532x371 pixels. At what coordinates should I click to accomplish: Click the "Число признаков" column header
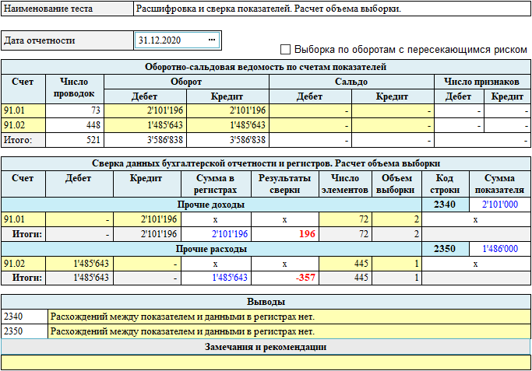pyautogui.click(x=482, y=82)
